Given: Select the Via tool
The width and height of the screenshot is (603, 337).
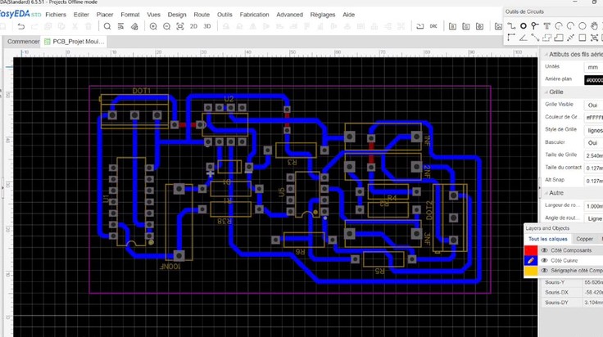Looking at the screenshot, I should pyautogui.click(x=535, y=26).
